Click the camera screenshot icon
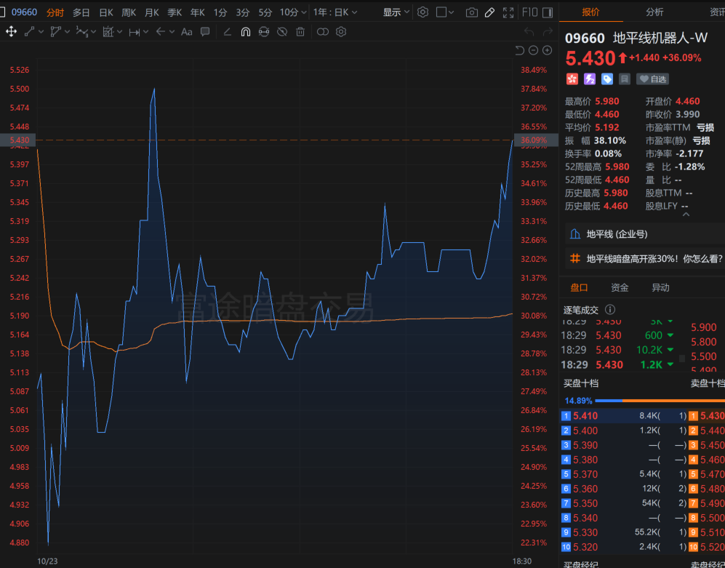725x568 pixels. [x=472, y=12]
